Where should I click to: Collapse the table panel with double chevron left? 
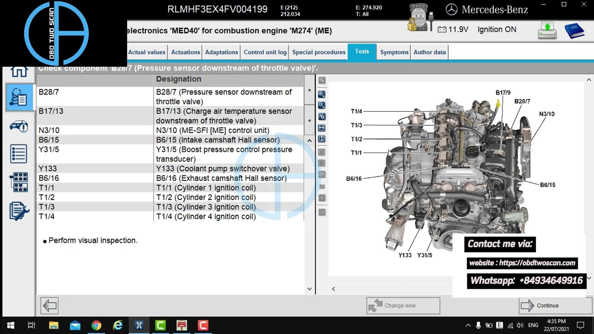point(310,121)
